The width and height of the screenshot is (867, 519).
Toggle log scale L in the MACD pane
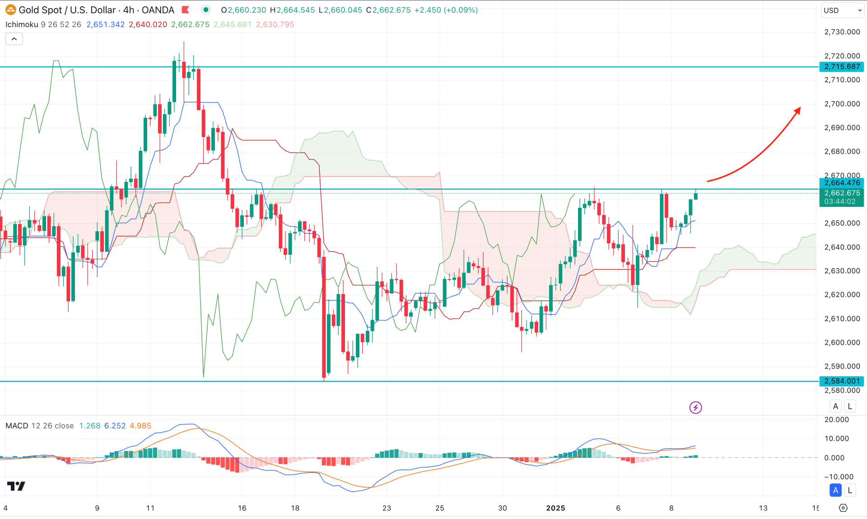click(850, 490)
